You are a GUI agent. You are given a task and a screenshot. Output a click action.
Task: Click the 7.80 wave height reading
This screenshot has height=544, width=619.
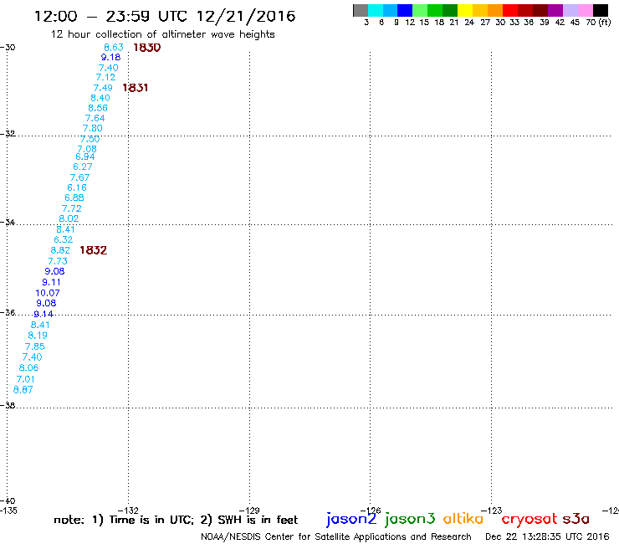coord(93,128)
